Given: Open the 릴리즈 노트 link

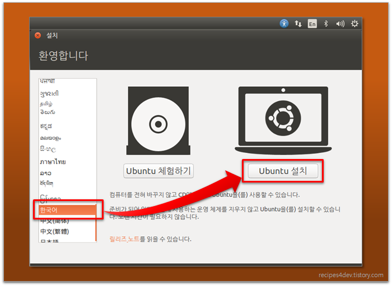Looking at the screenshot, I should point(124,239).
